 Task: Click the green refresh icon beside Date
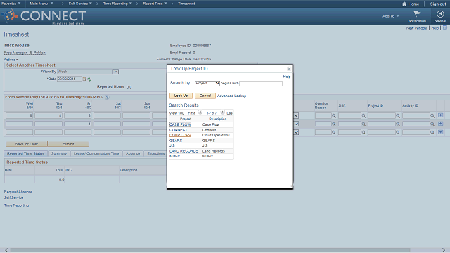coord(89,79)
